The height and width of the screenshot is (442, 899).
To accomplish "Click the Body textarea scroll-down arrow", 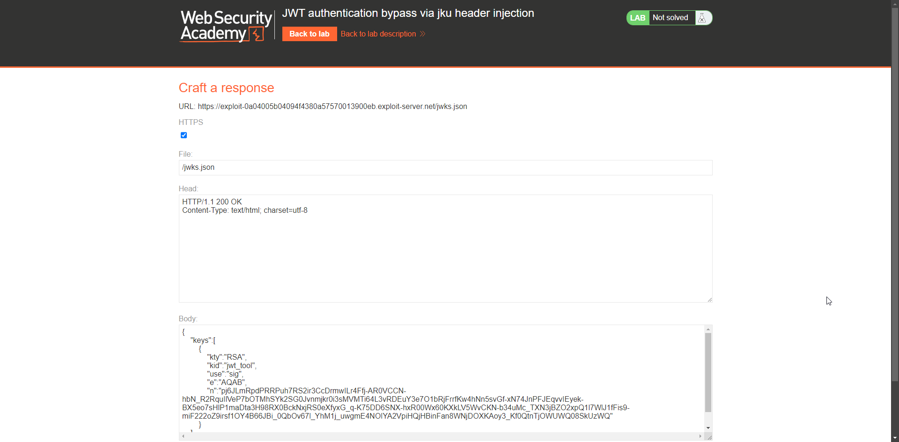I will pos(708,428).
